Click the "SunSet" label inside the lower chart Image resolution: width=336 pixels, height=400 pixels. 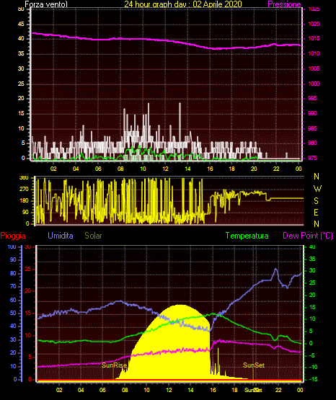click(254, 365)
